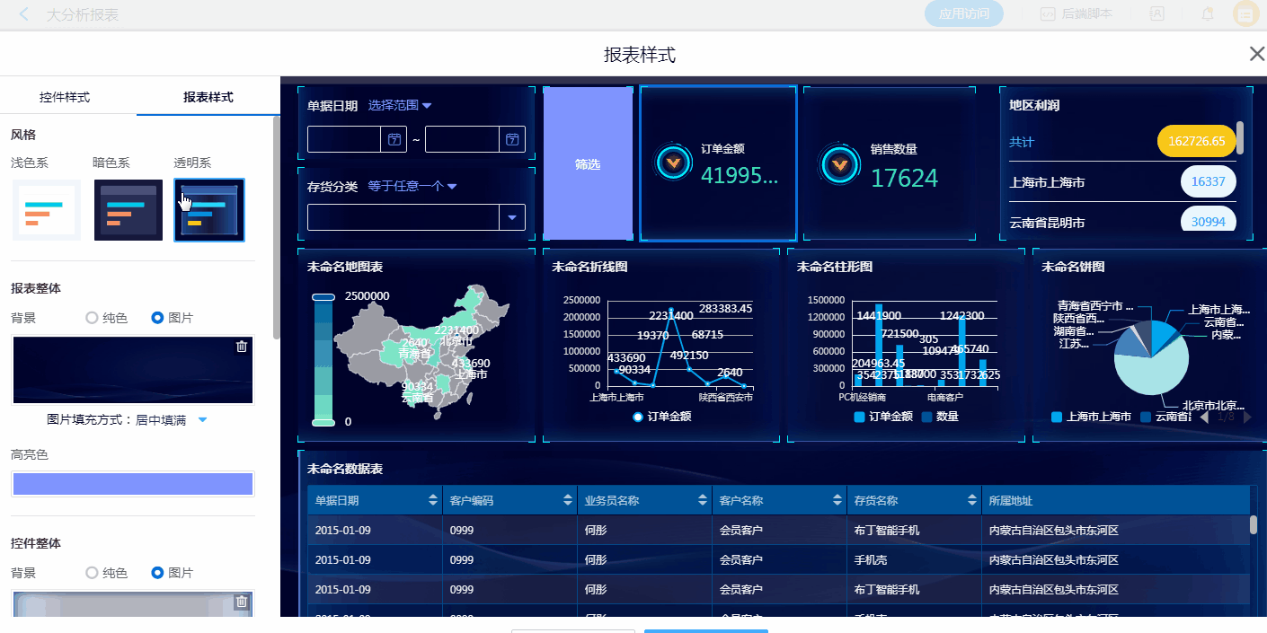This screenshot has height=633, width=1267.
Task: Open the 选择范围 dropdown
Action: [400, 105]
